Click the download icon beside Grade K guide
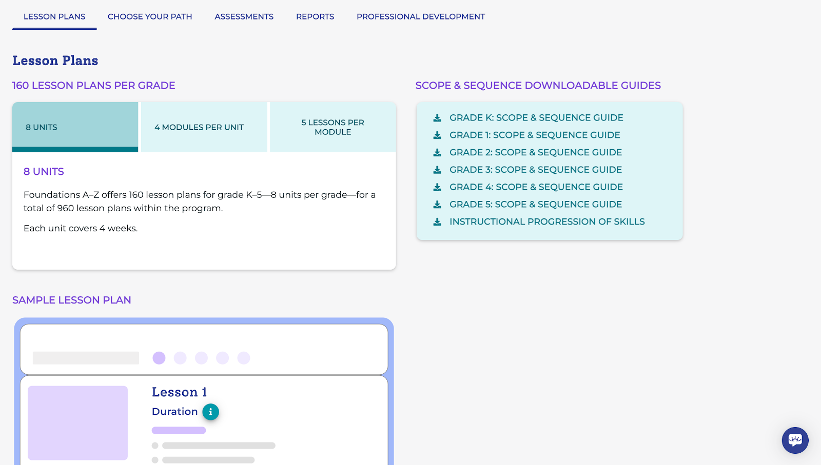 coord(437,118)
